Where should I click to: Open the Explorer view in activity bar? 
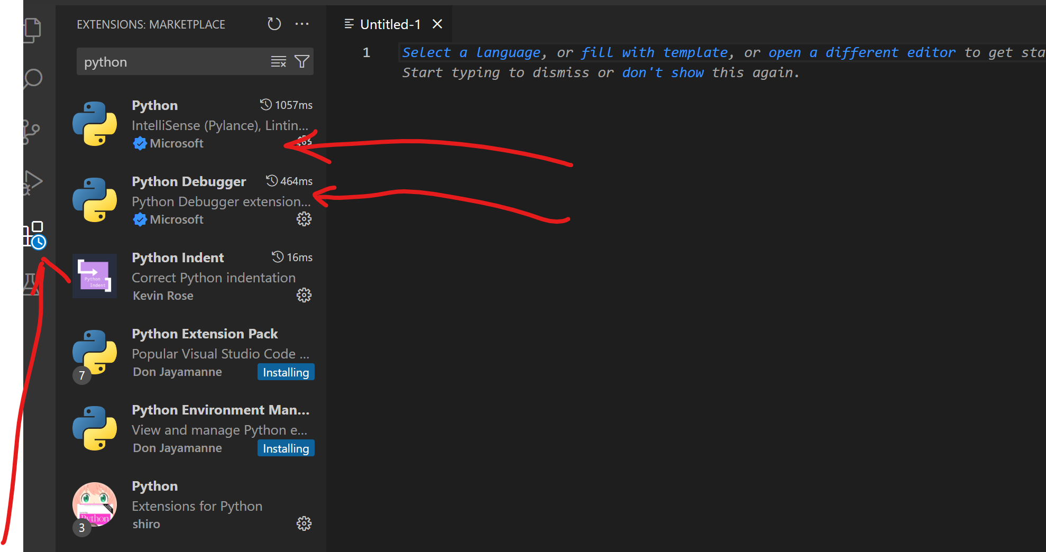(32, 30)
